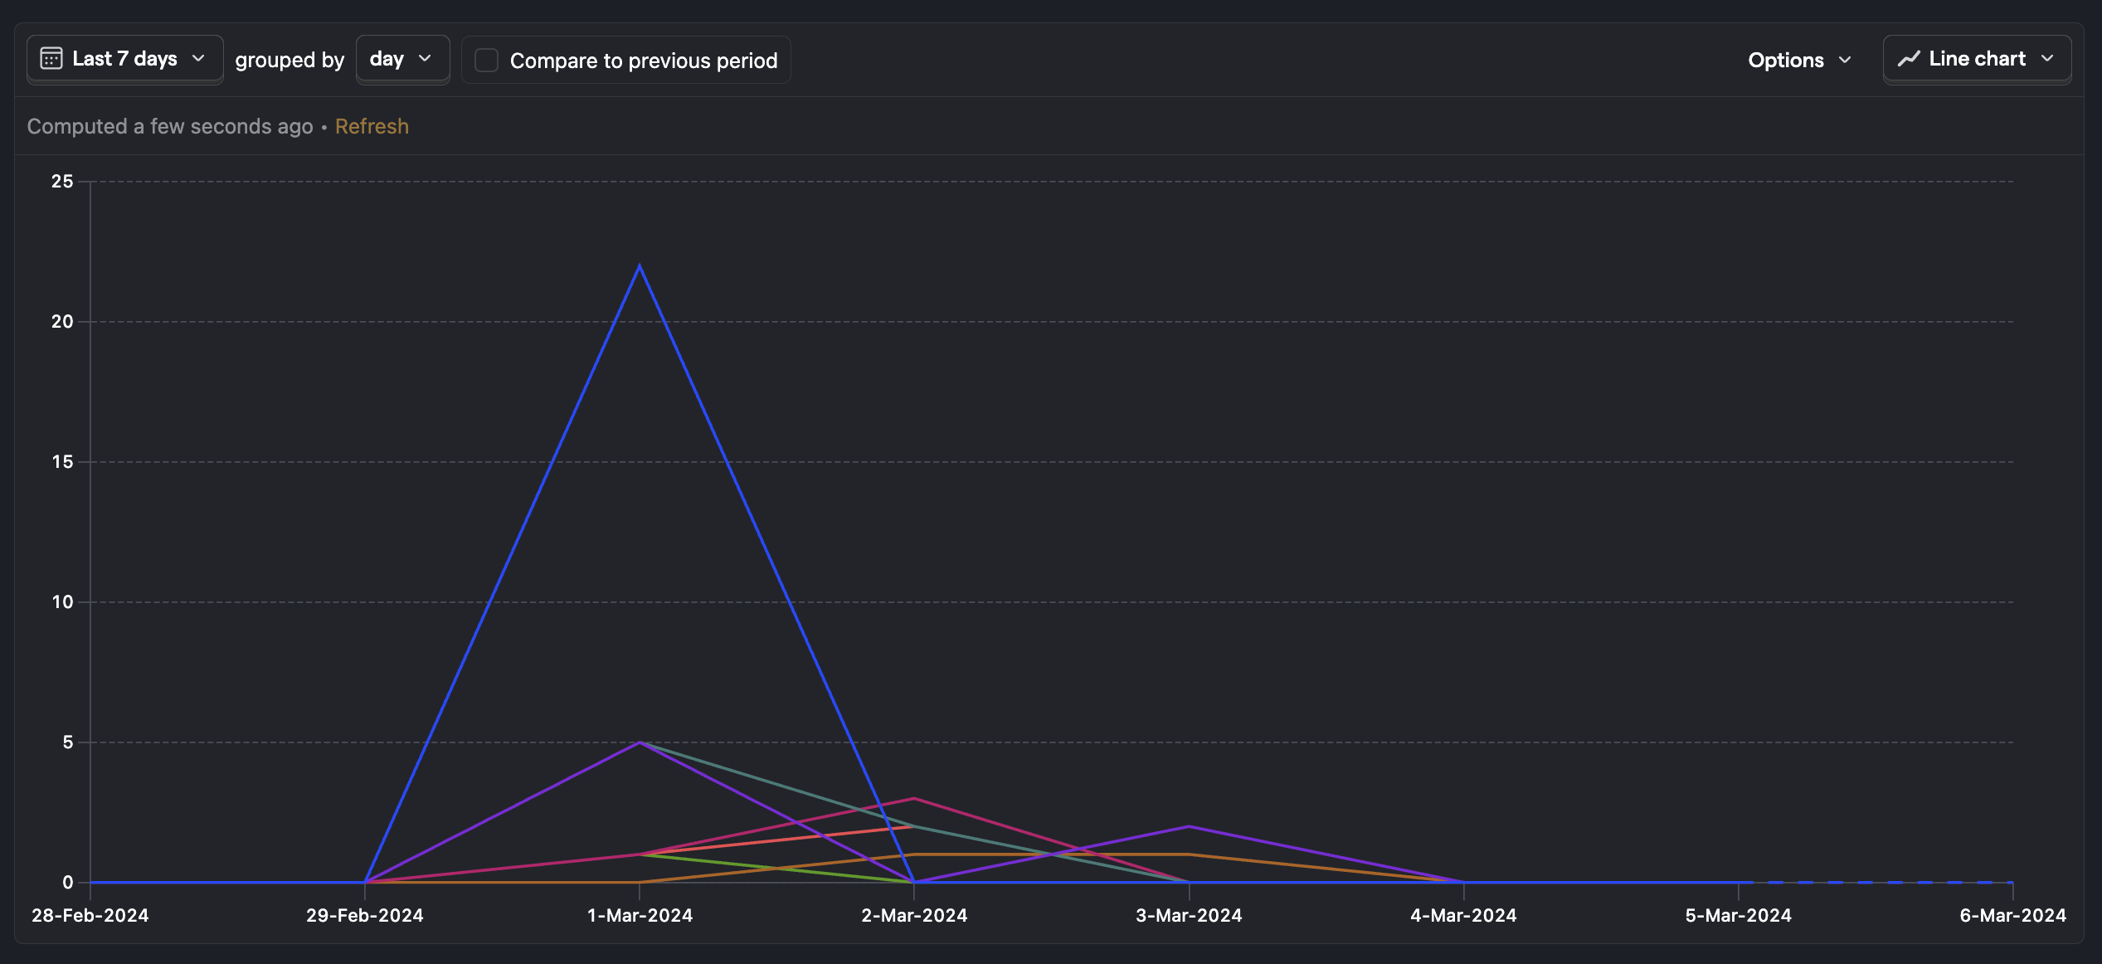The image size is (2102, 964).
Task: Toggle the Compare to previous period option
Action: [x=488, y=57]
